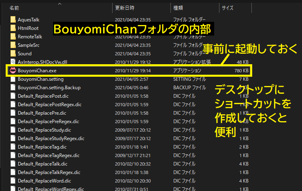This screenshot has width=302, height=191.
Task: Click the BouyomiChan.setting.Backup file icon
Action: click(x=13, y=88)
